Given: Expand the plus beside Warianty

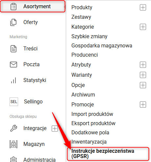Looking at the screenshot, I should [x=143, y=75].
